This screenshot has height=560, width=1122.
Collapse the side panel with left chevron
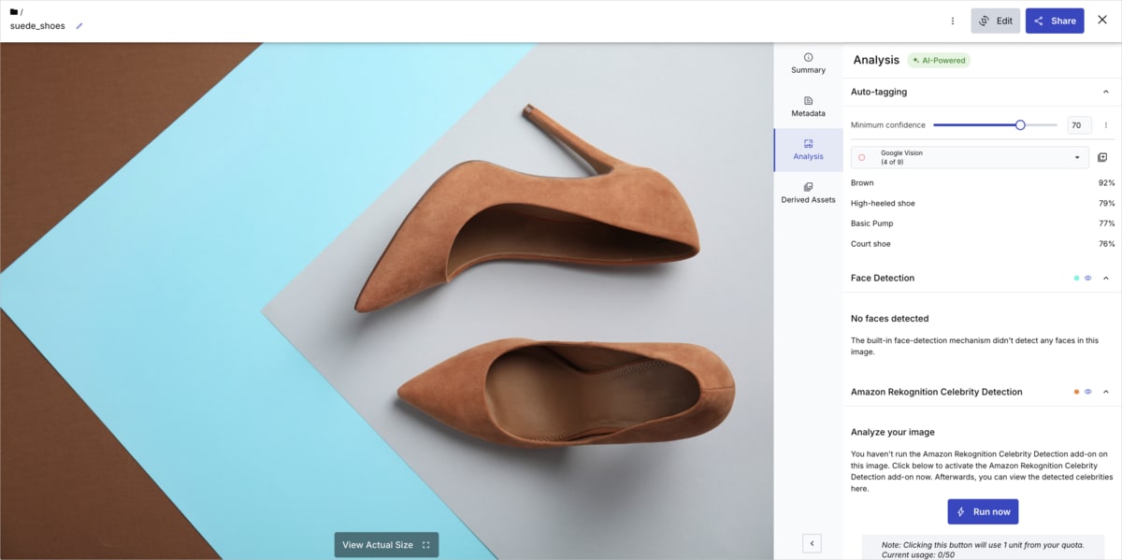[812, 543]
